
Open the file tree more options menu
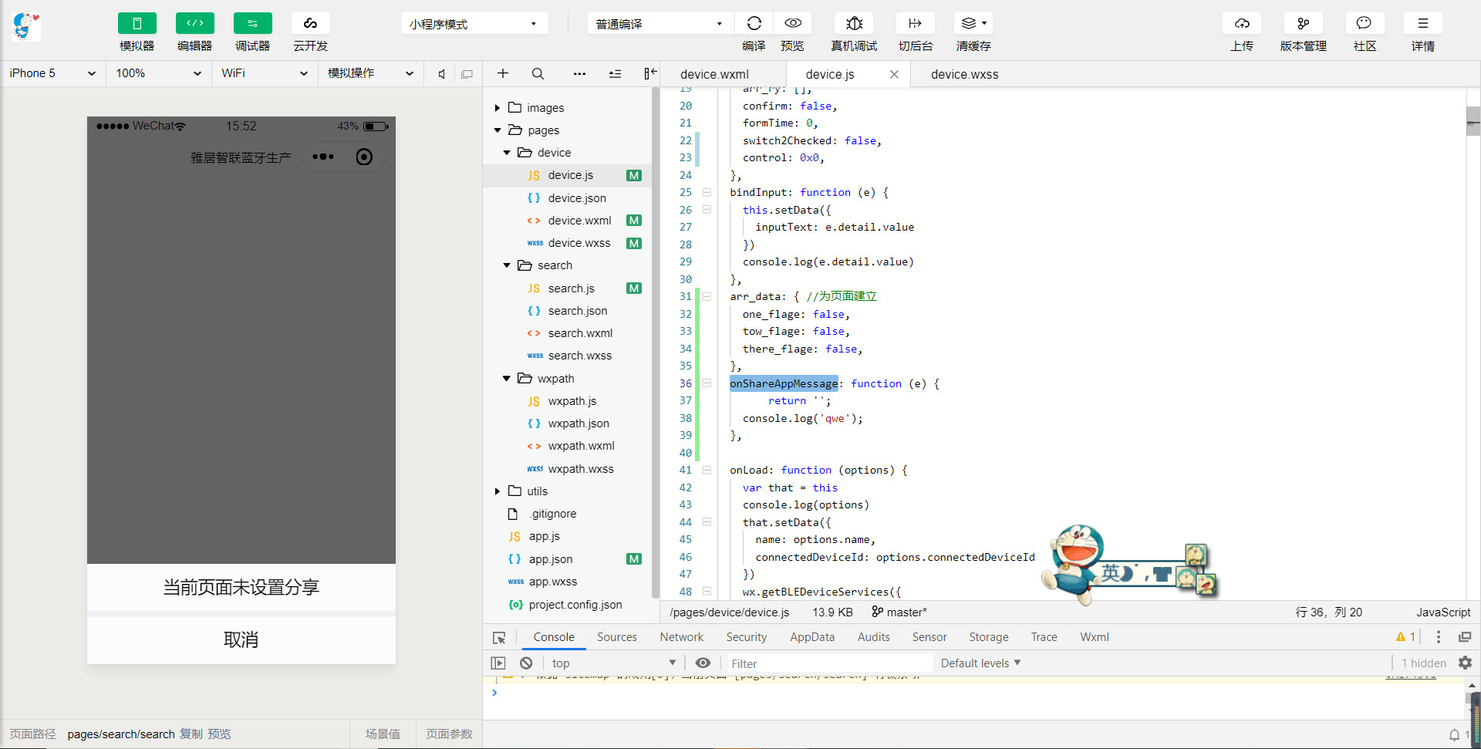point(579,74)
